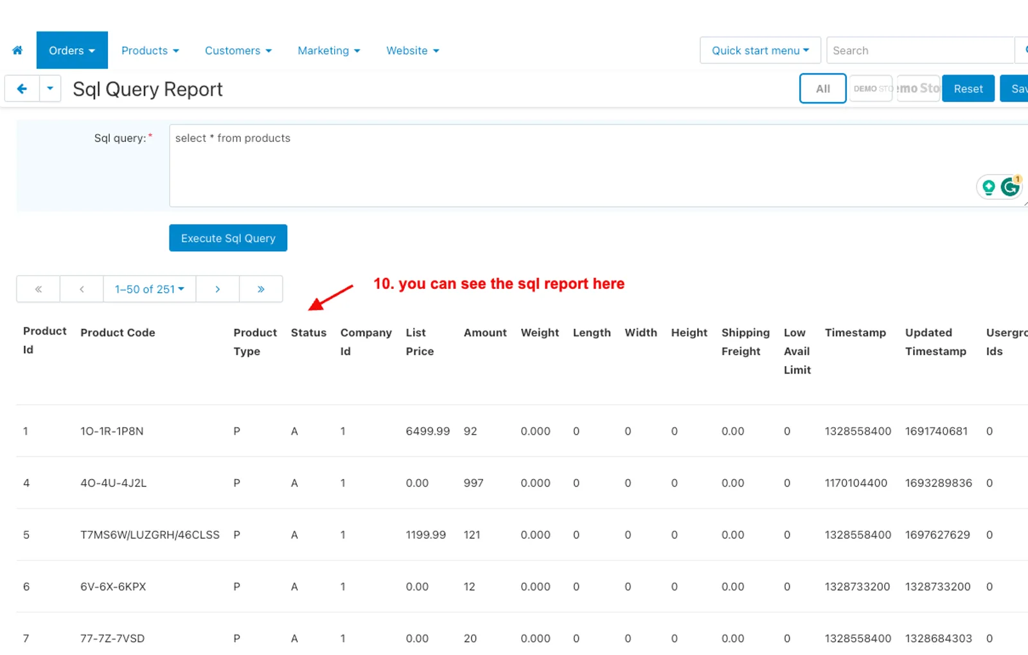
Task: Select product code 4O-4U-4J2L
Action: 113,483
